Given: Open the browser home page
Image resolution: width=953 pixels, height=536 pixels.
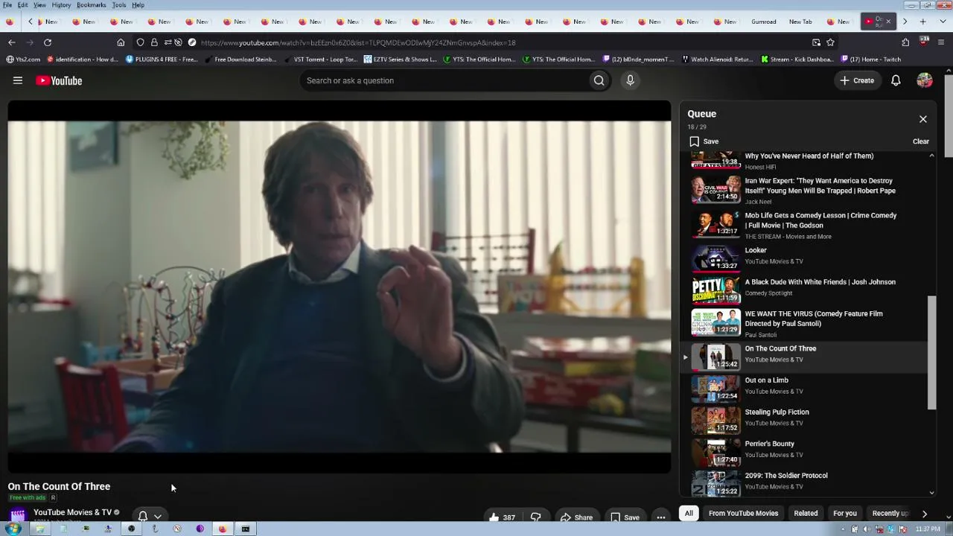Looking at the screenshot, I should click(121, 42).
